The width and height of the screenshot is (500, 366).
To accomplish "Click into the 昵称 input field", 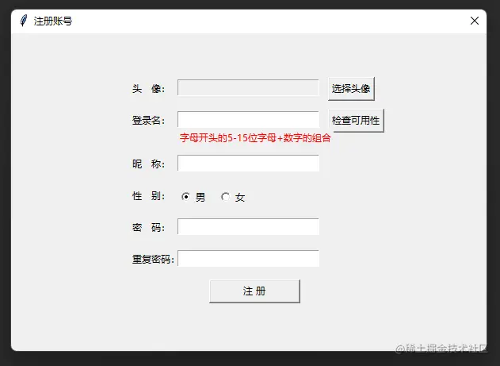I will point(248,164).
